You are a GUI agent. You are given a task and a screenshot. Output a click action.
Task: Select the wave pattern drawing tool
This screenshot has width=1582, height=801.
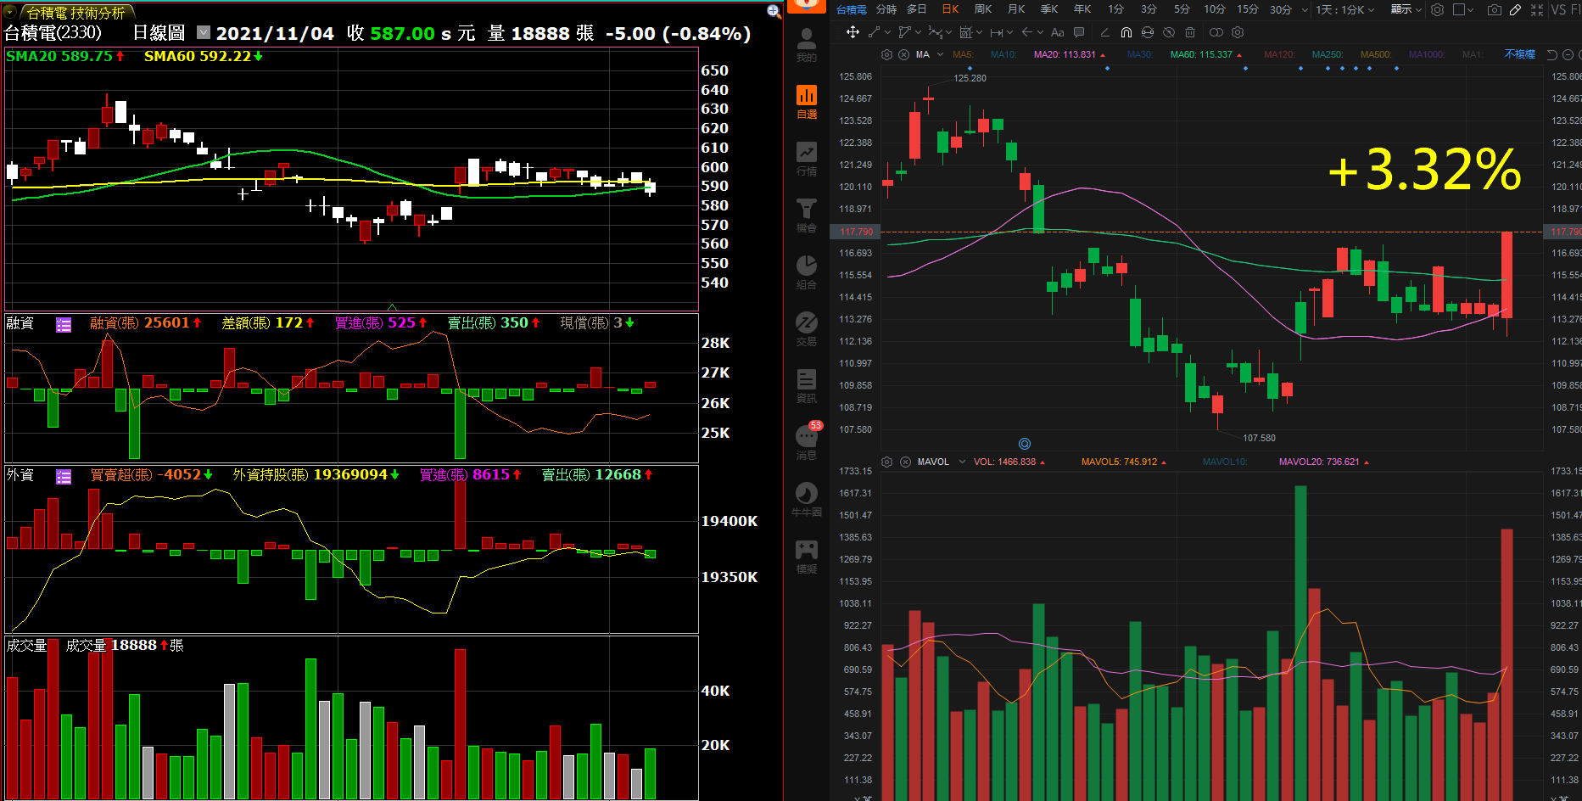(935, 32)
